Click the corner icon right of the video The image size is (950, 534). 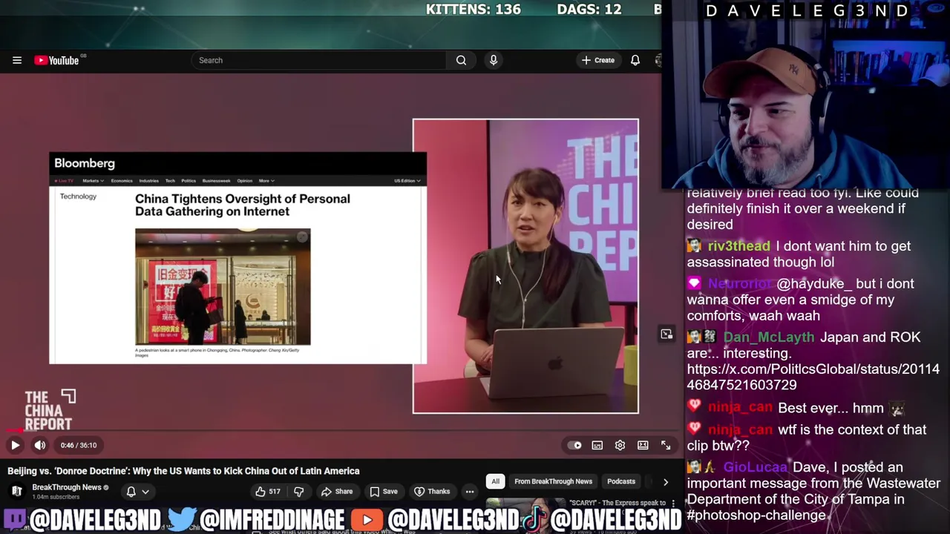pyautogui.click(x=666, y=334)
